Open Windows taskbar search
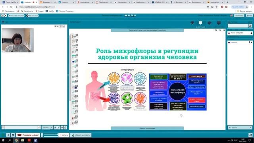254x143 pixels. click(10, 140)
